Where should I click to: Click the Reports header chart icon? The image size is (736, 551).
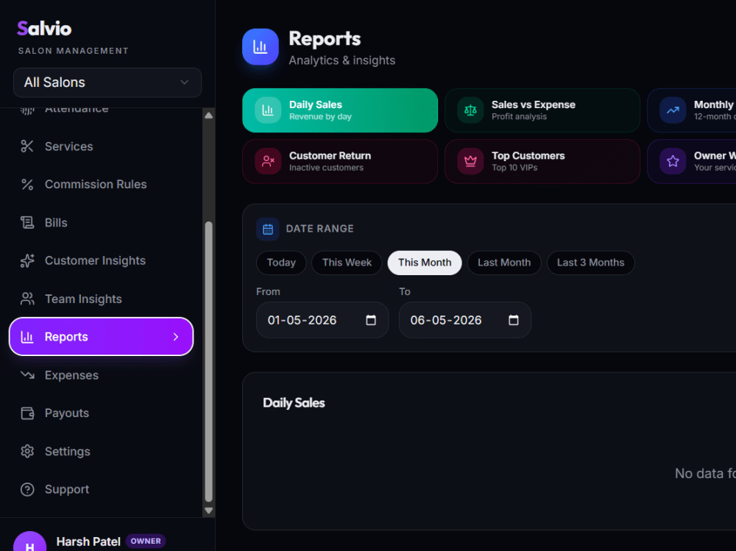pos(261,46)
